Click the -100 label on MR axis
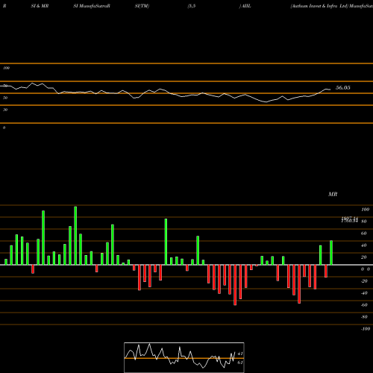Screen dimensions: 373x373 pos(366,329)
